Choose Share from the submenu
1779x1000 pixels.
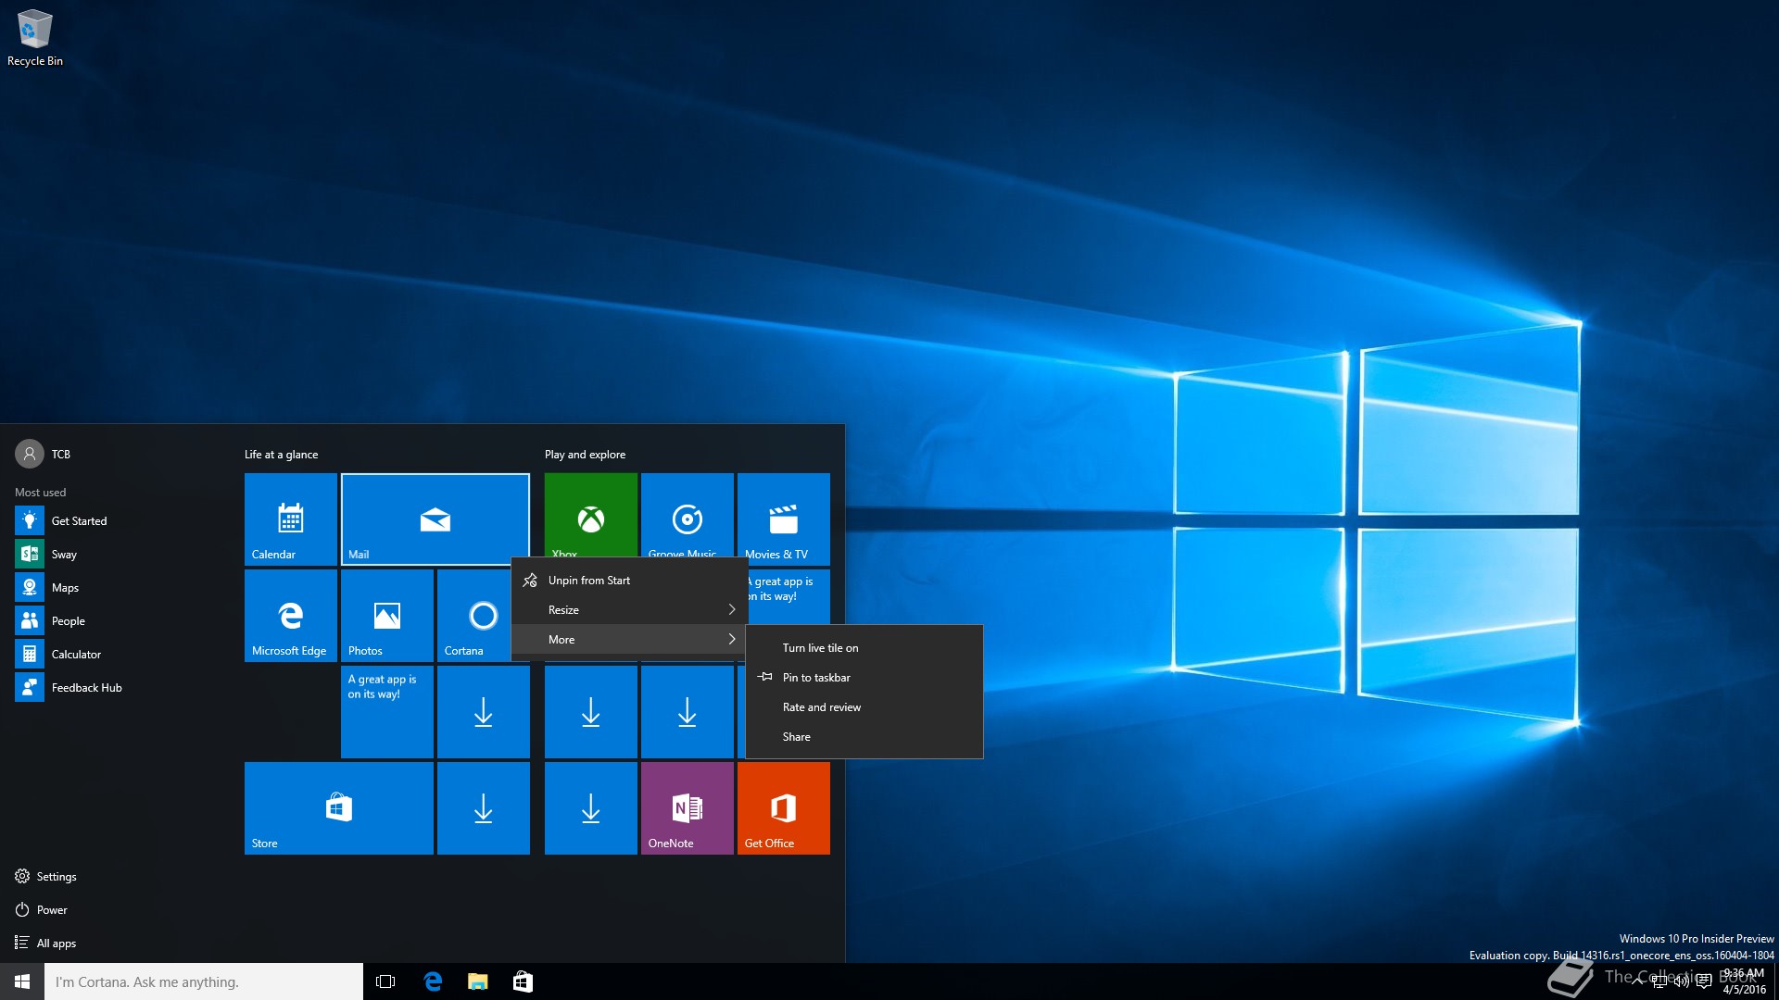864,737
